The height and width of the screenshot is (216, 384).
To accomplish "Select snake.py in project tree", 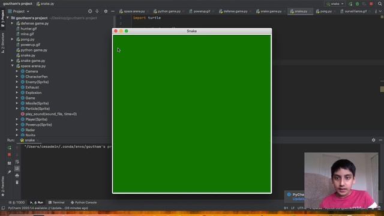I will click(28, 55).
